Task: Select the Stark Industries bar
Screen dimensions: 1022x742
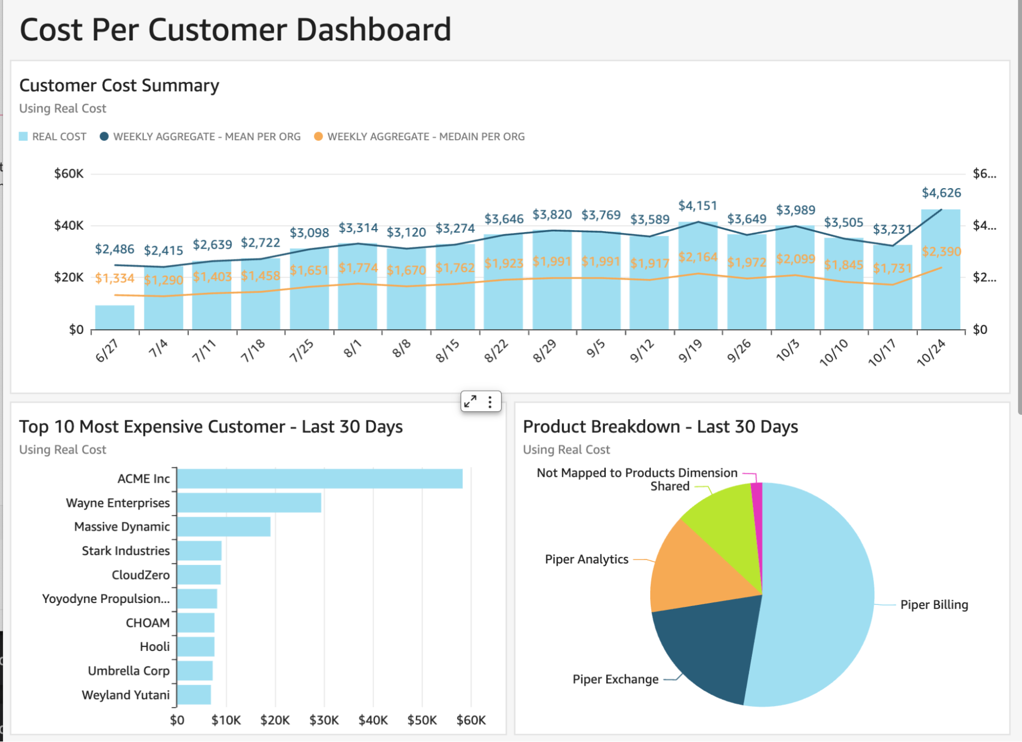Action: 199,551
